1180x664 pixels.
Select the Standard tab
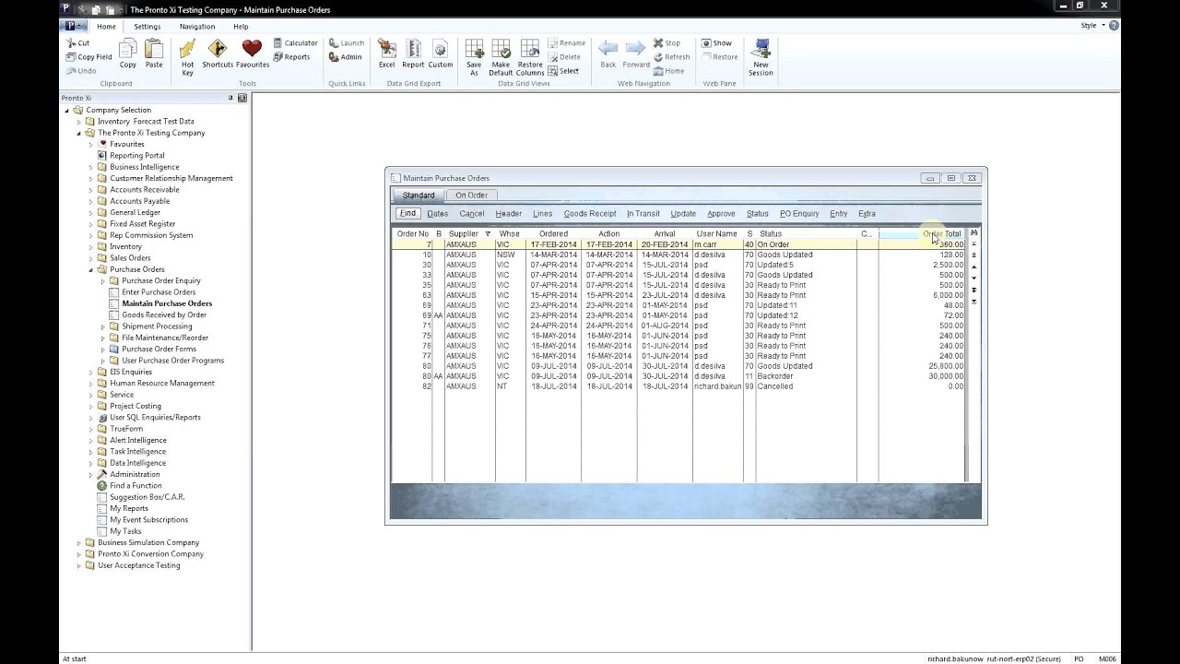point(419,195)
